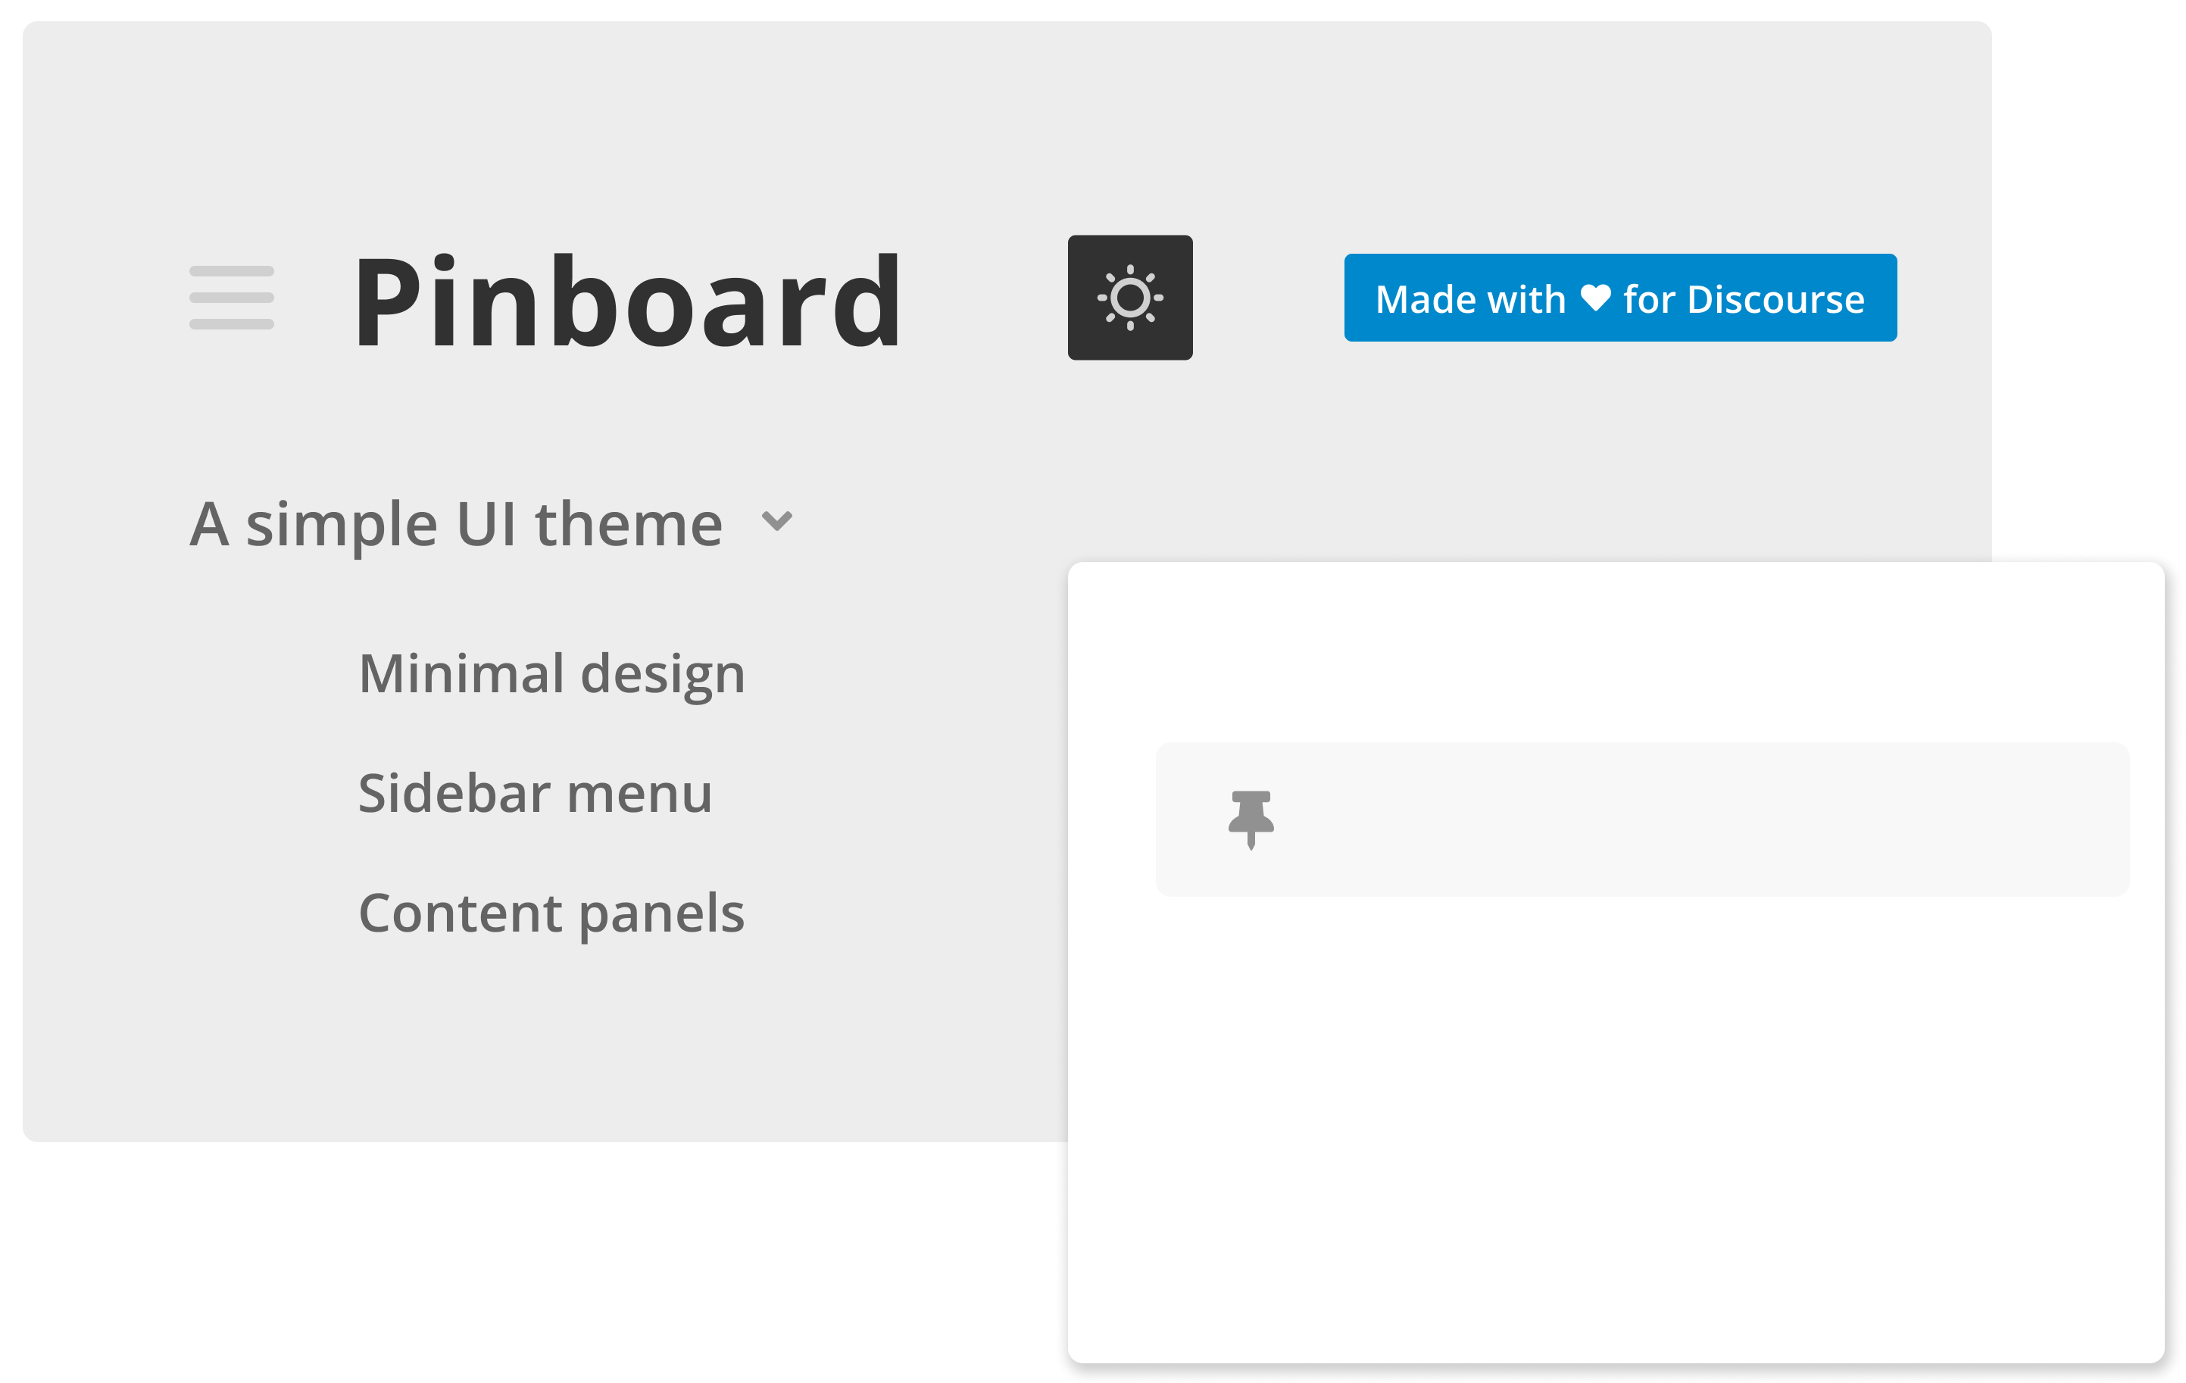
Task: Click the heart icon in the blue badge
Action: click(1595, 298)
